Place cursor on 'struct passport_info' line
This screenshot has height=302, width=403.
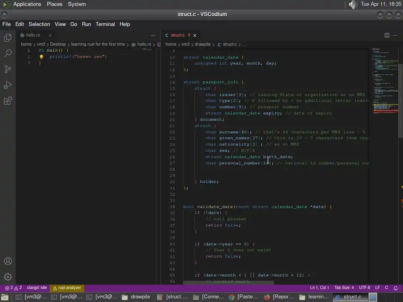(213, 82)
